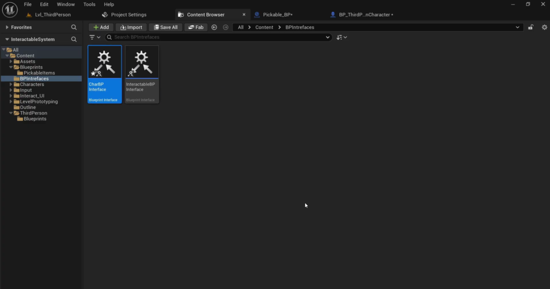
Task: Expand arrow after Content breadcrumb
Action: (279, 27)
